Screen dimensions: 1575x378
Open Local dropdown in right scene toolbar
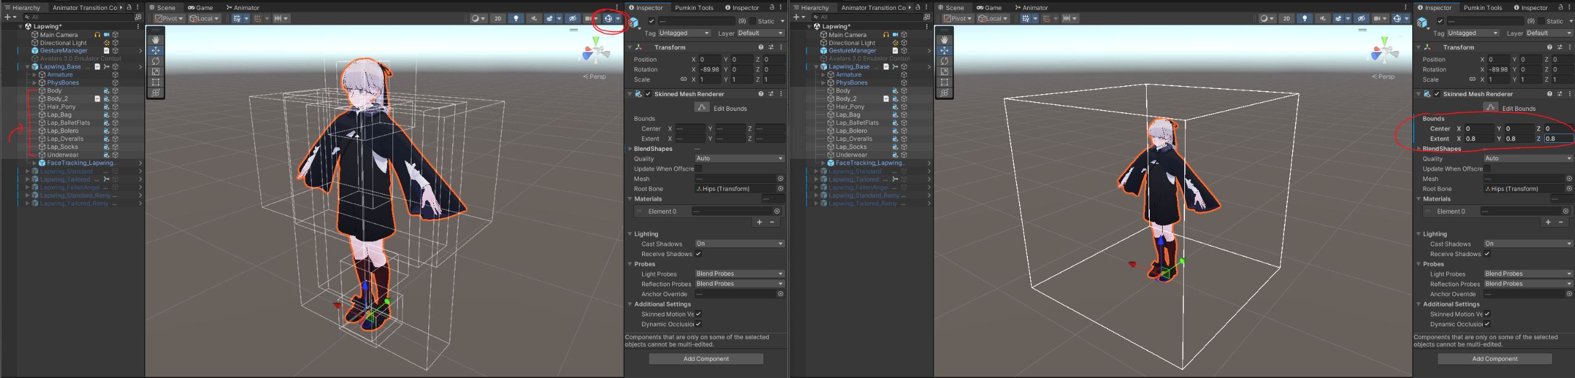coord(993,18)
